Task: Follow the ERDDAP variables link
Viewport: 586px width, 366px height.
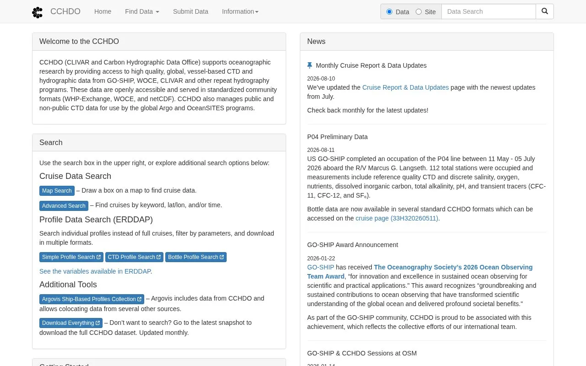Action: (x=95, y=271)
